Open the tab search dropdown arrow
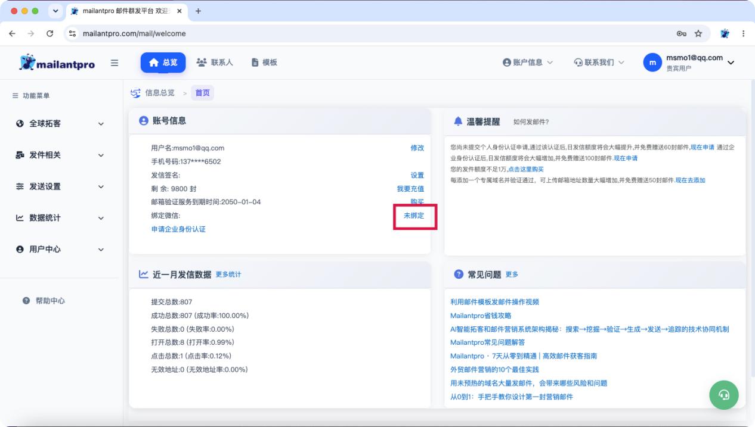 [57, 11]
